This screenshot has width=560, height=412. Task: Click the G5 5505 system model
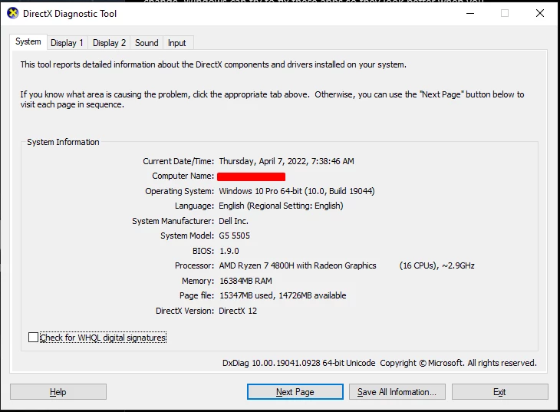(234, 236)
